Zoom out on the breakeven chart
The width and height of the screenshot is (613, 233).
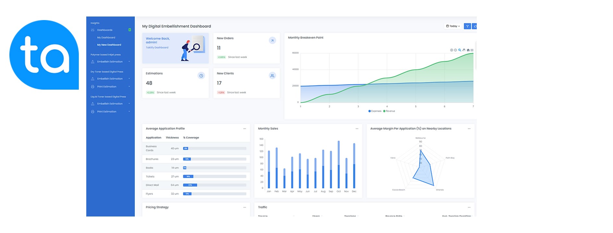point(455,50)
